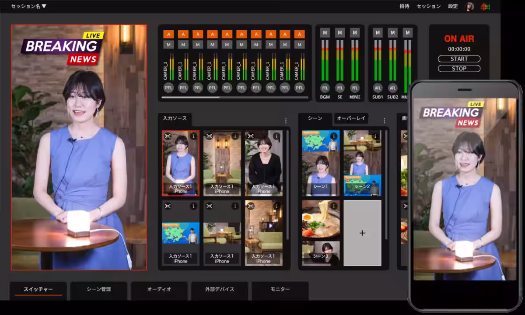Expand the セッション名 dropdown
The height and width of the screenshot is (315, 525).
pos(29,6)
